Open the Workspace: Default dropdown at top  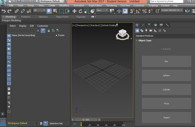pos(52,1)
